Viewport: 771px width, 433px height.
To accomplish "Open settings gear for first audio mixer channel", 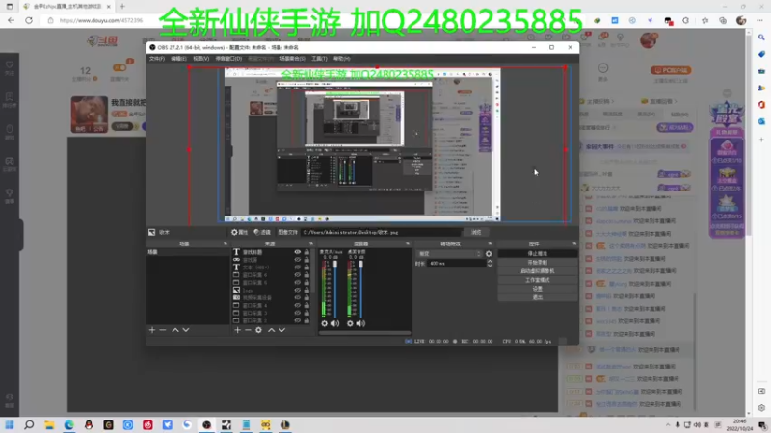I will point(324,323).
